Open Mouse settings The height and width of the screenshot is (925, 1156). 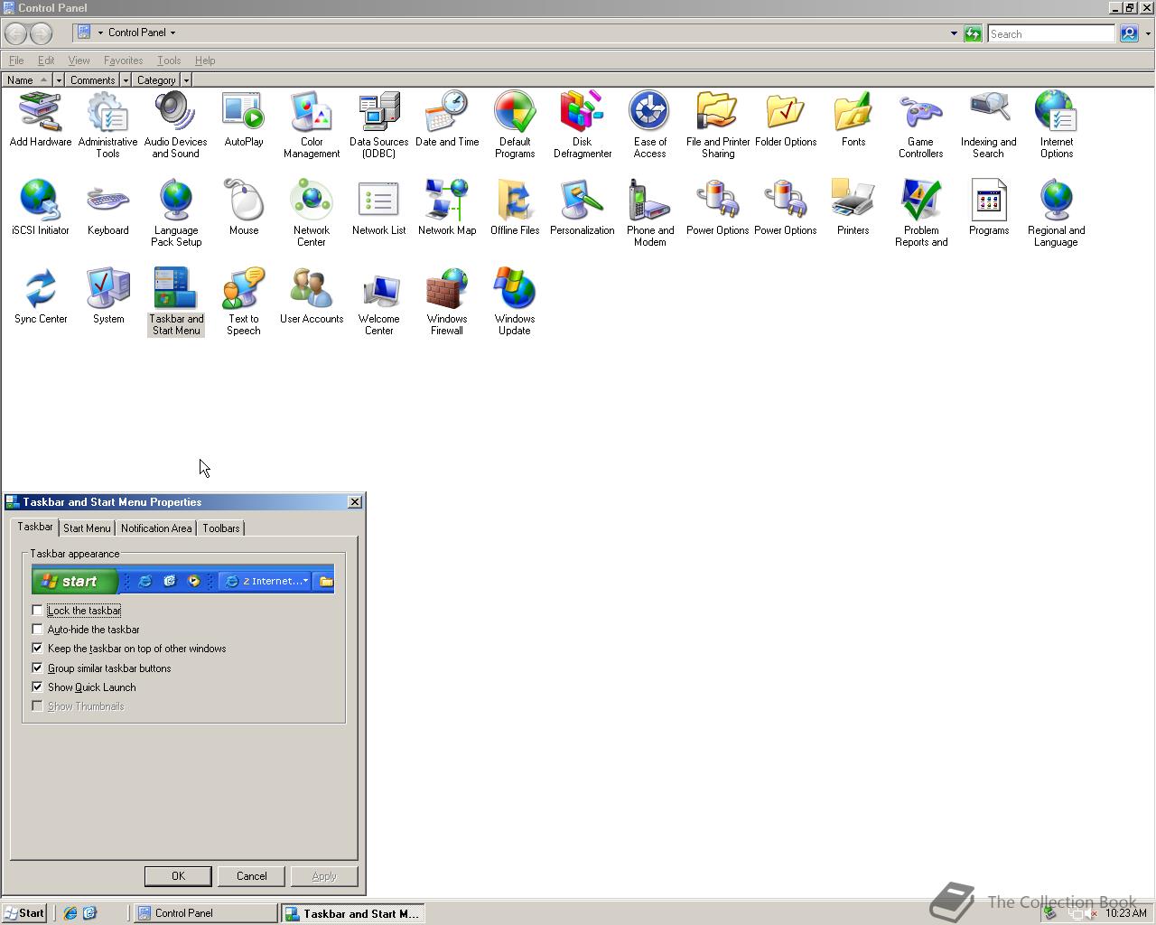(244, 208)
